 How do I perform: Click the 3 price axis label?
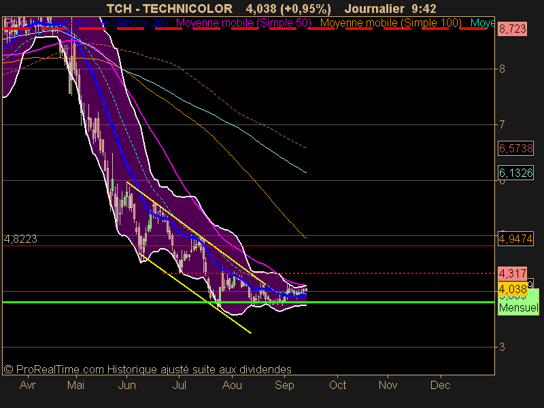coord(502,347)
